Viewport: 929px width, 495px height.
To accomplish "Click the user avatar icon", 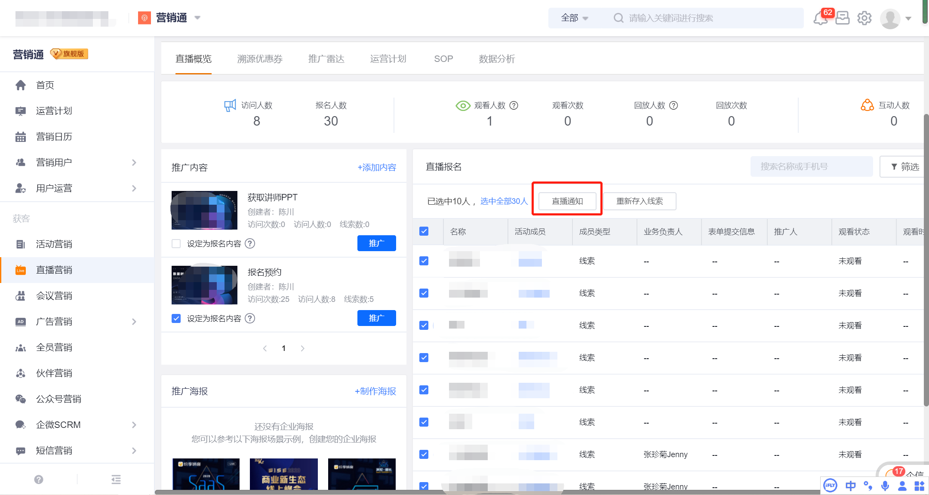I will [890, 18].
